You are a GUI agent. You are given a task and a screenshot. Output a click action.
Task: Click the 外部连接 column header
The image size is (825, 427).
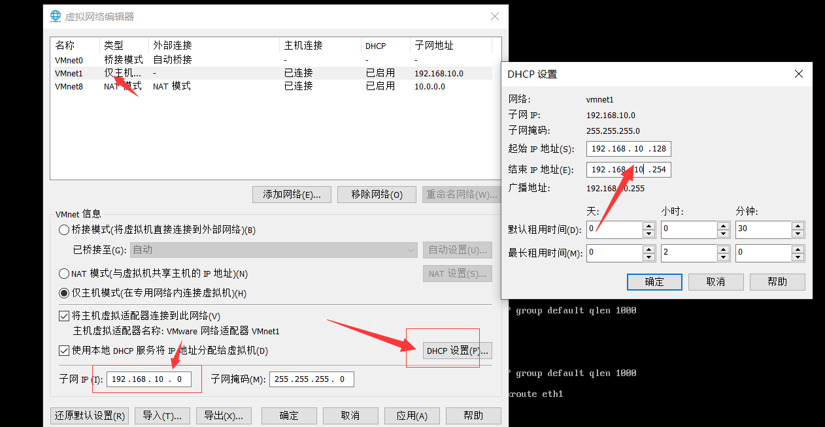click(214, 46)
